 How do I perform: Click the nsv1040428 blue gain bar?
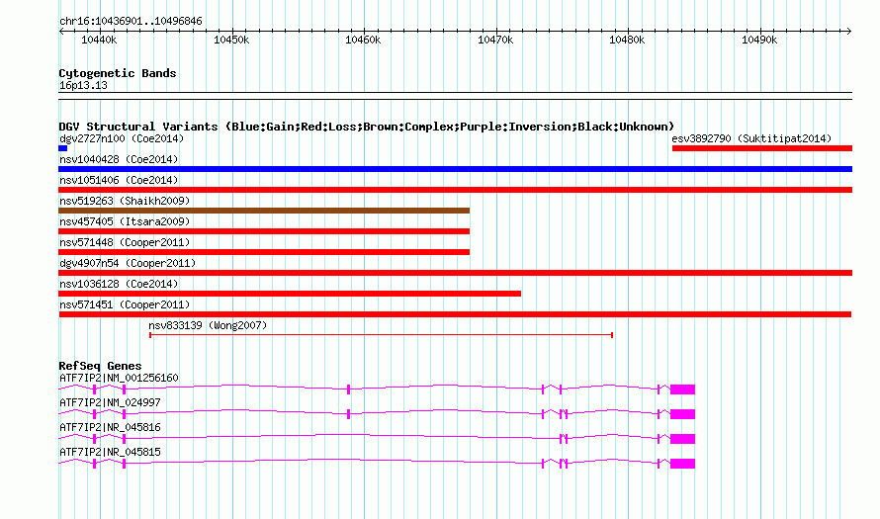pyautogui.click(x=456, y=169)
